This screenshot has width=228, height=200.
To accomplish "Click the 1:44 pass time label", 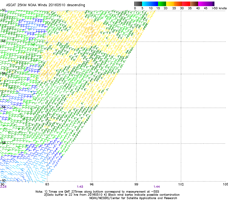I will click(157, 187).
